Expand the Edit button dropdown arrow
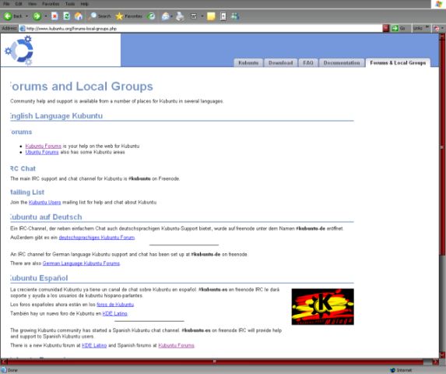Viewport: 446px width, 374px height. 202,16
